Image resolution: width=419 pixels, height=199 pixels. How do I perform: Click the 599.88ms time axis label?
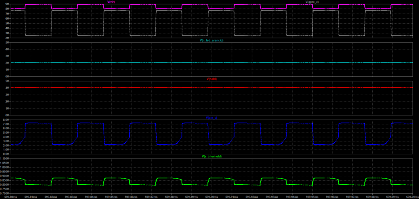tap(171, 197)
